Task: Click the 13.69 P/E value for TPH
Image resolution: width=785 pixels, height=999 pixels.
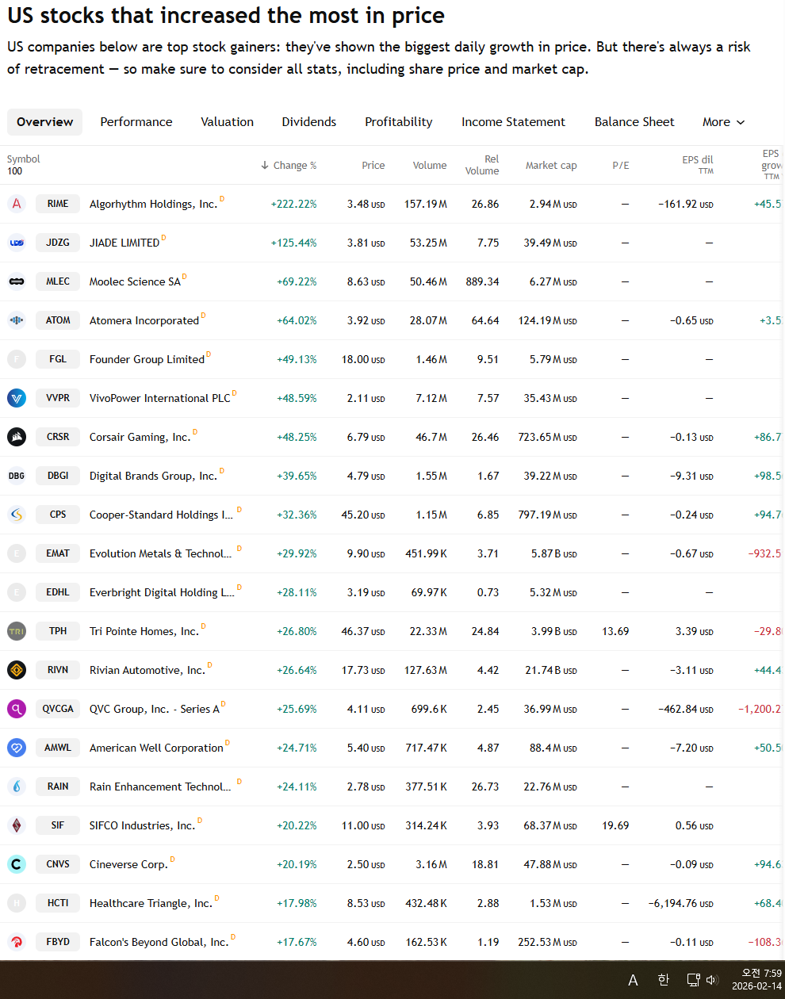Action: (x=615, y=632)
